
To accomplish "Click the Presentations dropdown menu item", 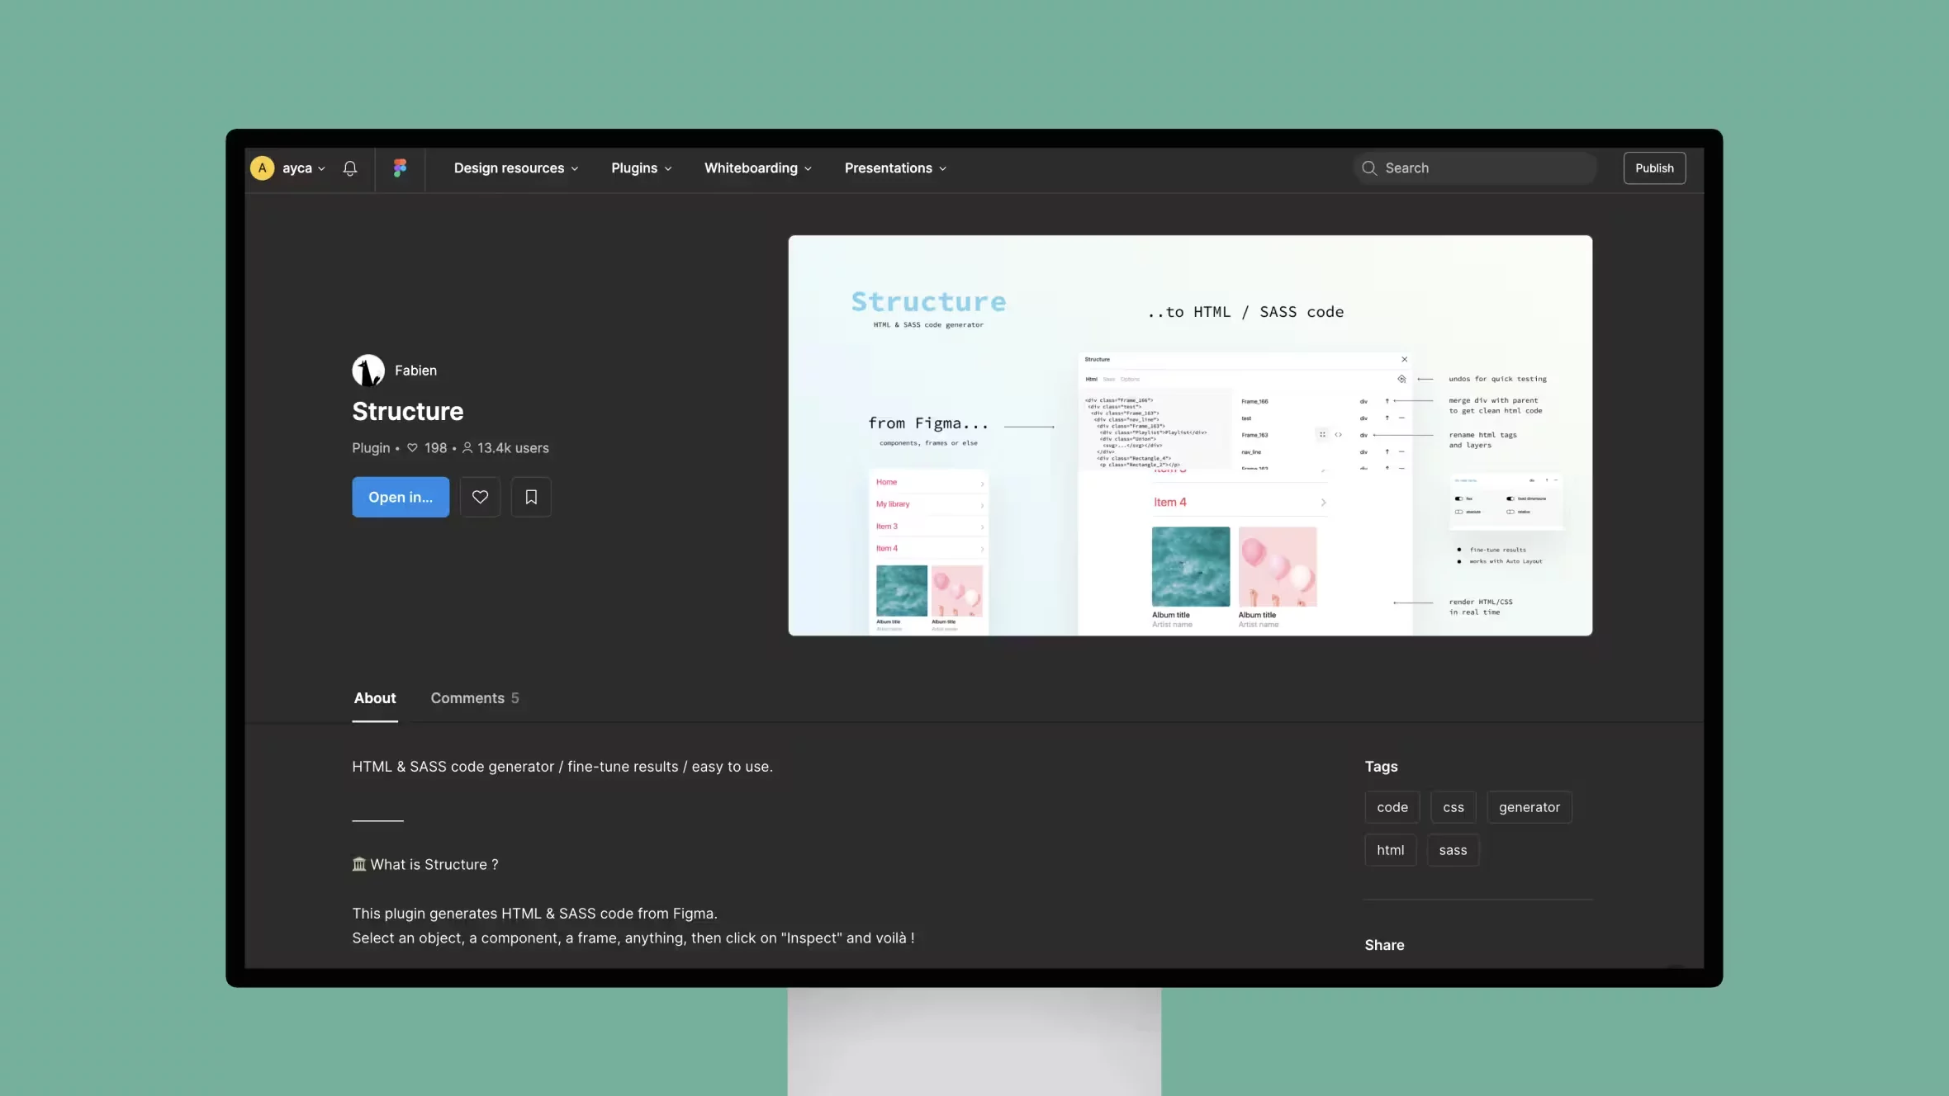I will 894,168.
